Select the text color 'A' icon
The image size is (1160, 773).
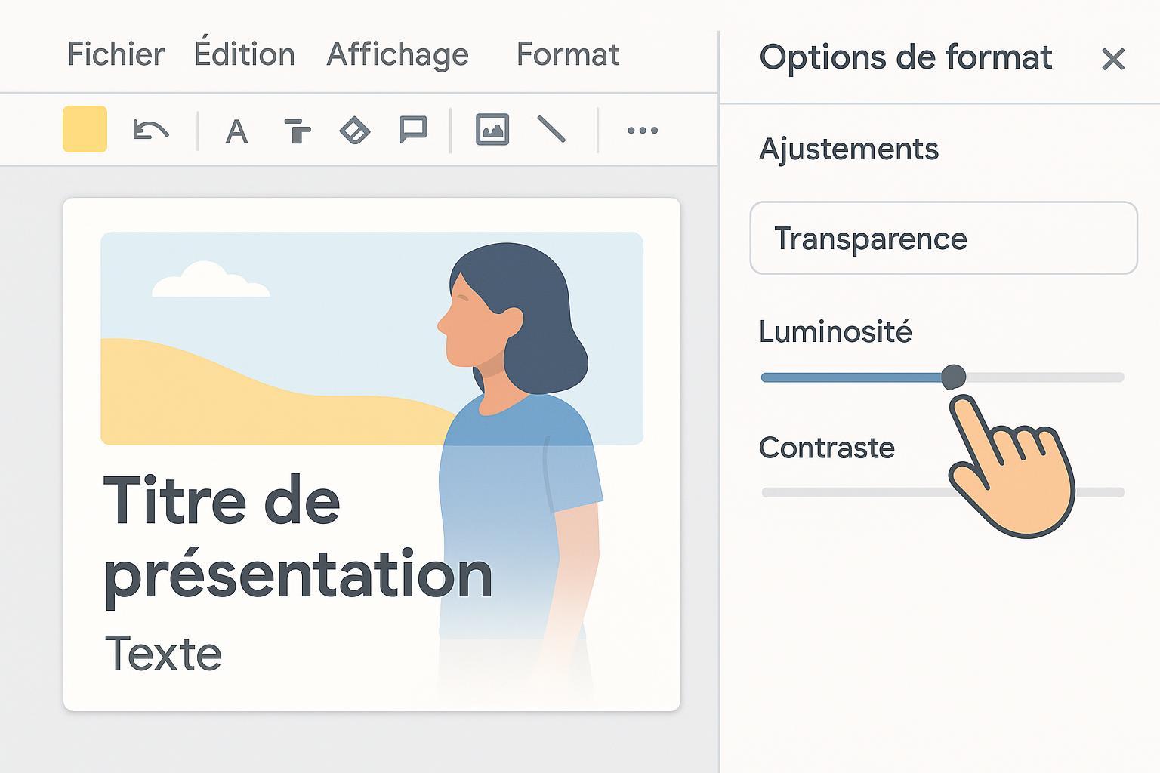(x=236, y=131)
